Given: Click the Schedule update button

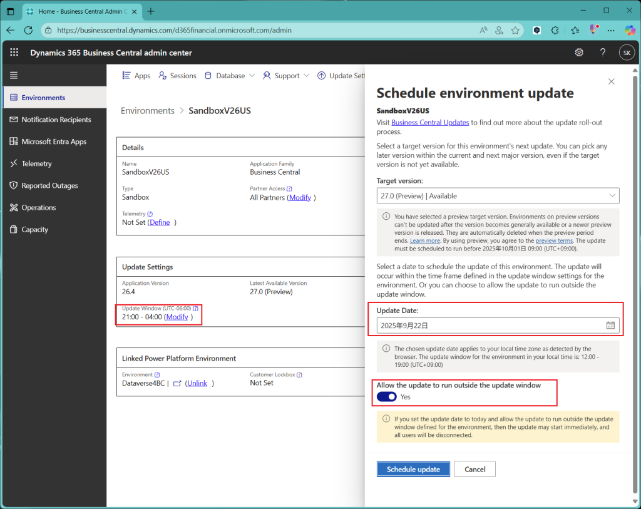Looking at the screenshot, I should click(413, 469).
